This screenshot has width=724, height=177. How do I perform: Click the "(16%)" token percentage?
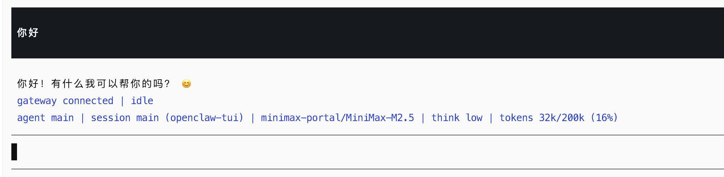[x=604, y=118]
